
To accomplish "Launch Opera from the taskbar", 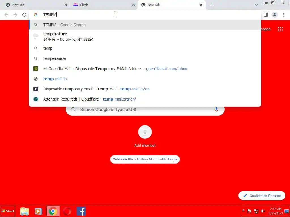I will [67, 211].
